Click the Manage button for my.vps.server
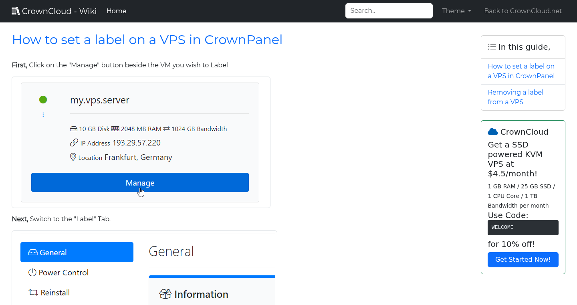The width and height of the screenshot is (577, 305). tap(140, 182)
